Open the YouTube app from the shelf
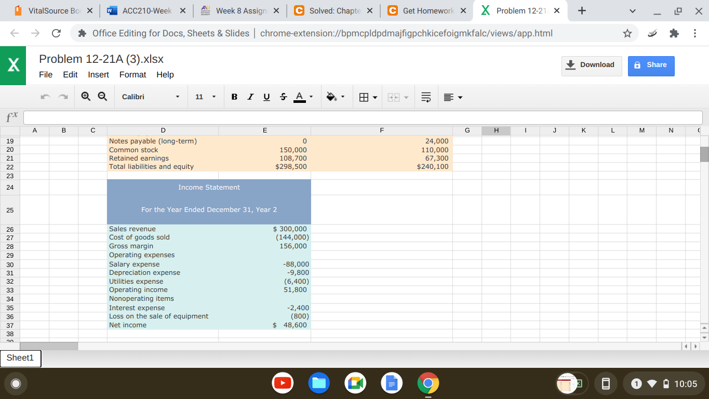This screenshot has width=709, height=399. [283, 383]
